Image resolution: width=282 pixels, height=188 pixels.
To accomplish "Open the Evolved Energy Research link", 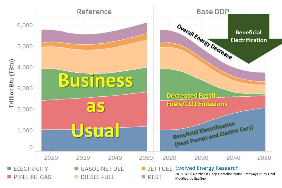I will click(x=207, y=168).
